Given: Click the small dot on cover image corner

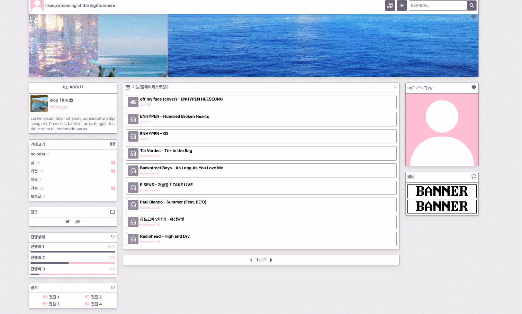Looking at the screenshot, I should (x=474, y=17).
